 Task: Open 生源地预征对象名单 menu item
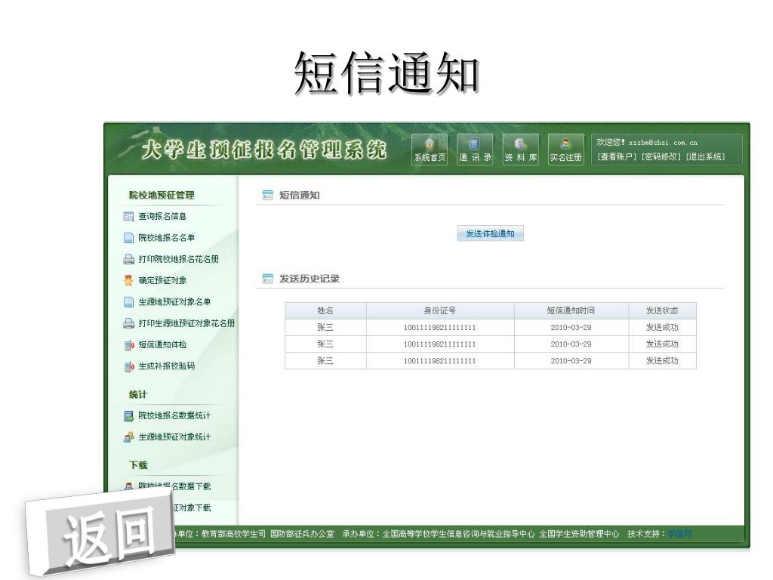174,302
